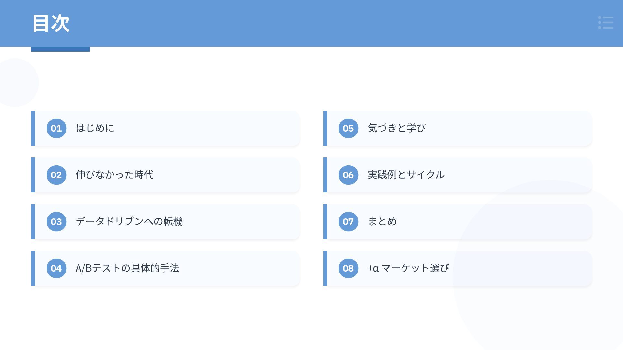Jump to 気づきと学び entry

click(458, 128)
